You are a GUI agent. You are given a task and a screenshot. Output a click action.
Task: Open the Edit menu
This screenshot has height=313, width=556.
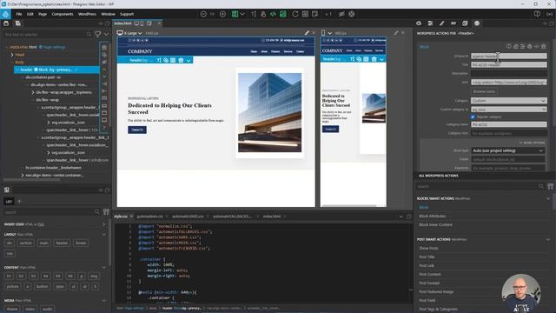tap(30, 14)
